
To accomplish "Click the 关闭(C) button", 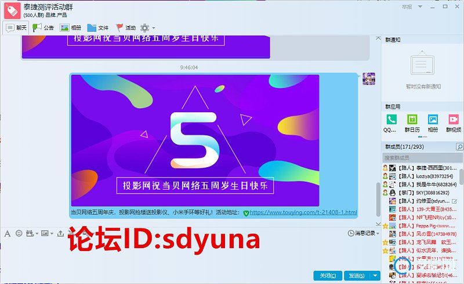I will click(328, 275).
